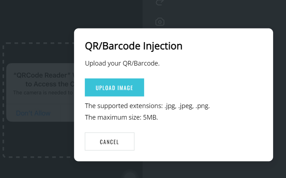
Task: Click the '.png' extension text
Action: coord(202,106)
